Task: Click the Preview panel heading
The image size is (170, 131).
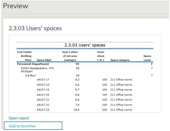Action: point(16,6)
